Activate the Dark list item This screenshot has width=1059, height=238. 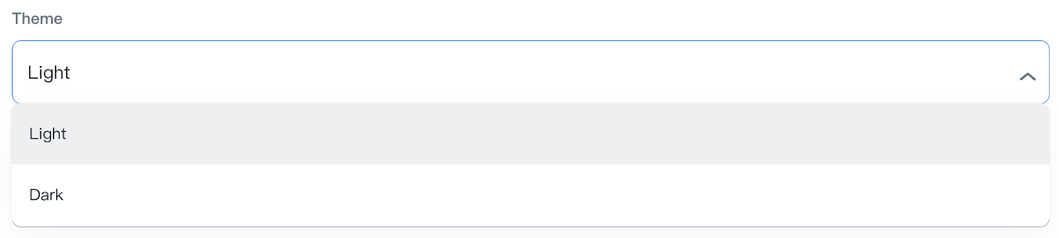pyautogui.click(x=530, y=195)
